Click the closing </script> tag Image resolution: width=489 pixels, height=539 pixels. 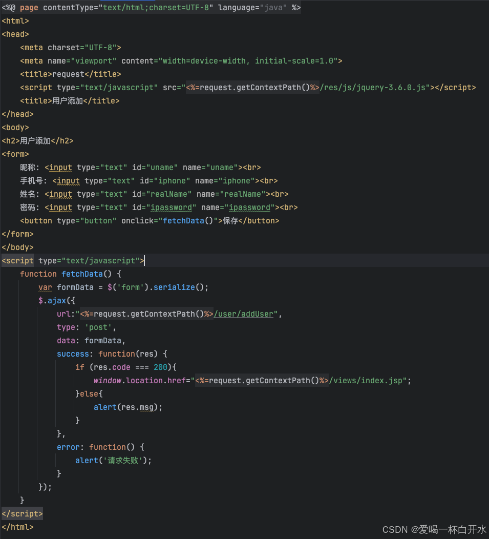22,514
